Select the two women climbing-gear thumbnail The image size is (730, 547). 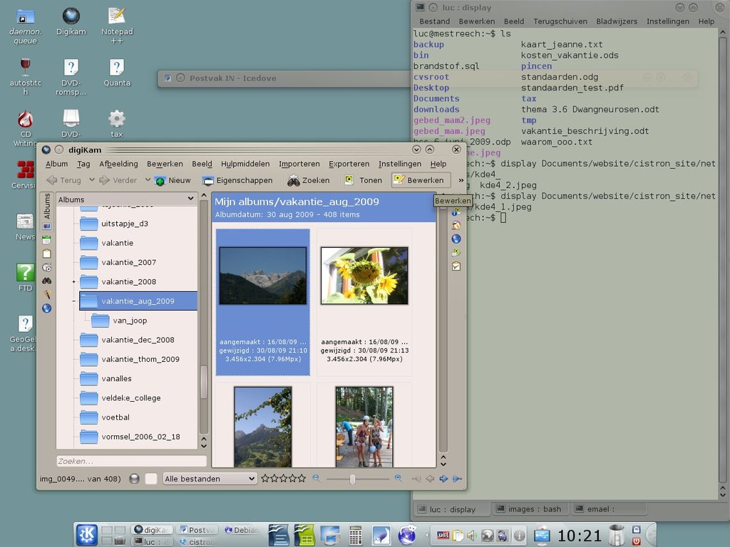[x=364, y=427]
